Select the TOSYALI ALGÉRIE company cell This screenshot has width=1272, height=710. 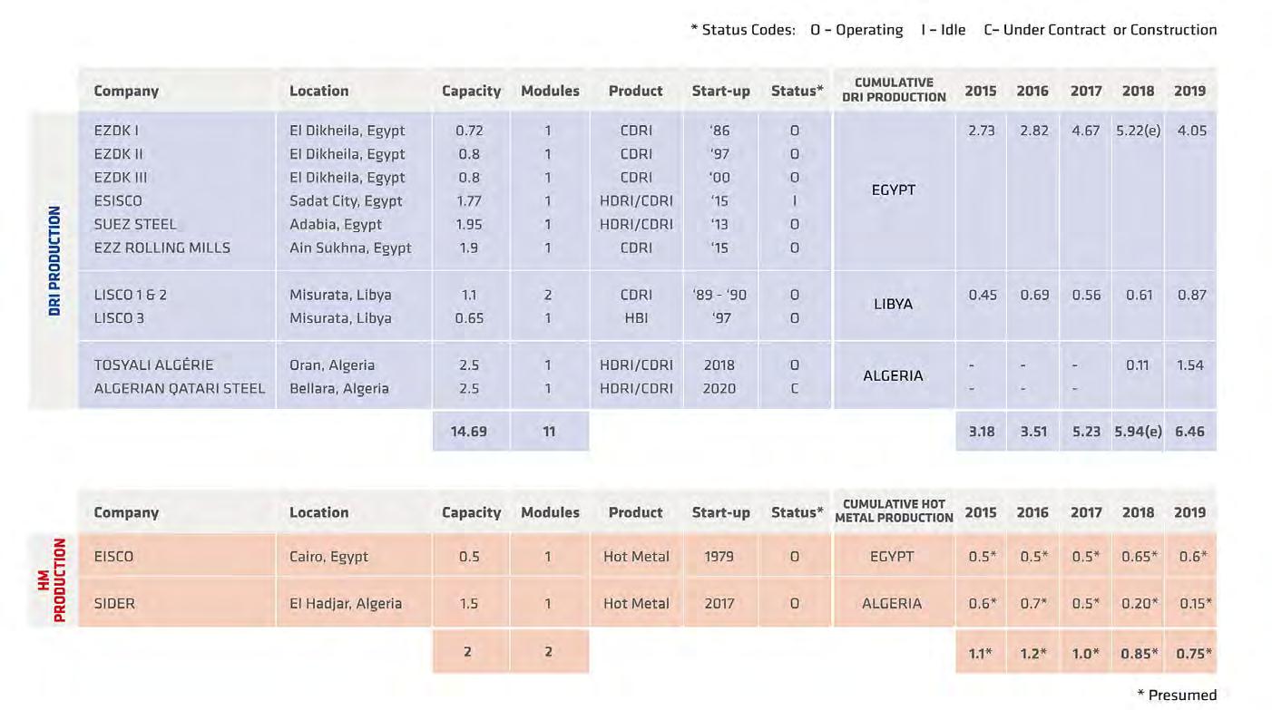[x=153, y=365]
